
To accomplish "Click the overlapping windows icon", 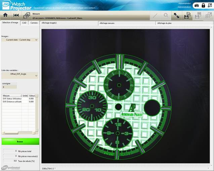I will tap(26, 15).
